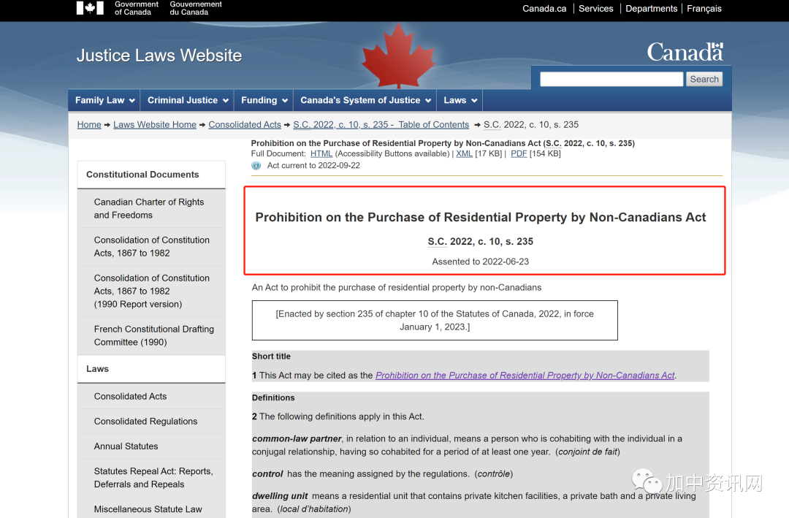Open Canada's System of Justice menu
789x518 pixels.
click(x=365, y=100)
